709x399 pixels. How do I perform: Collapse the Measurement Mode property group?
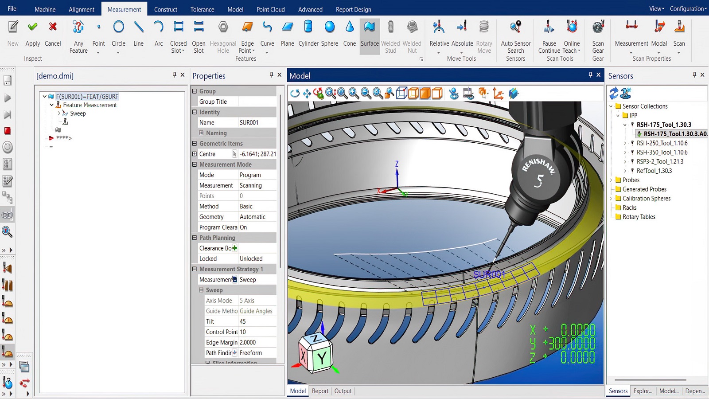195,164
